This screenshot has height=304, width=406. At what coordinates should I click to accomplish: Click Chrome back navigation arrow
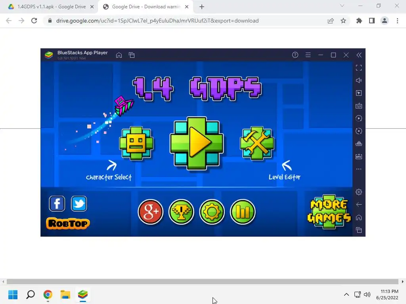(9, 21)
